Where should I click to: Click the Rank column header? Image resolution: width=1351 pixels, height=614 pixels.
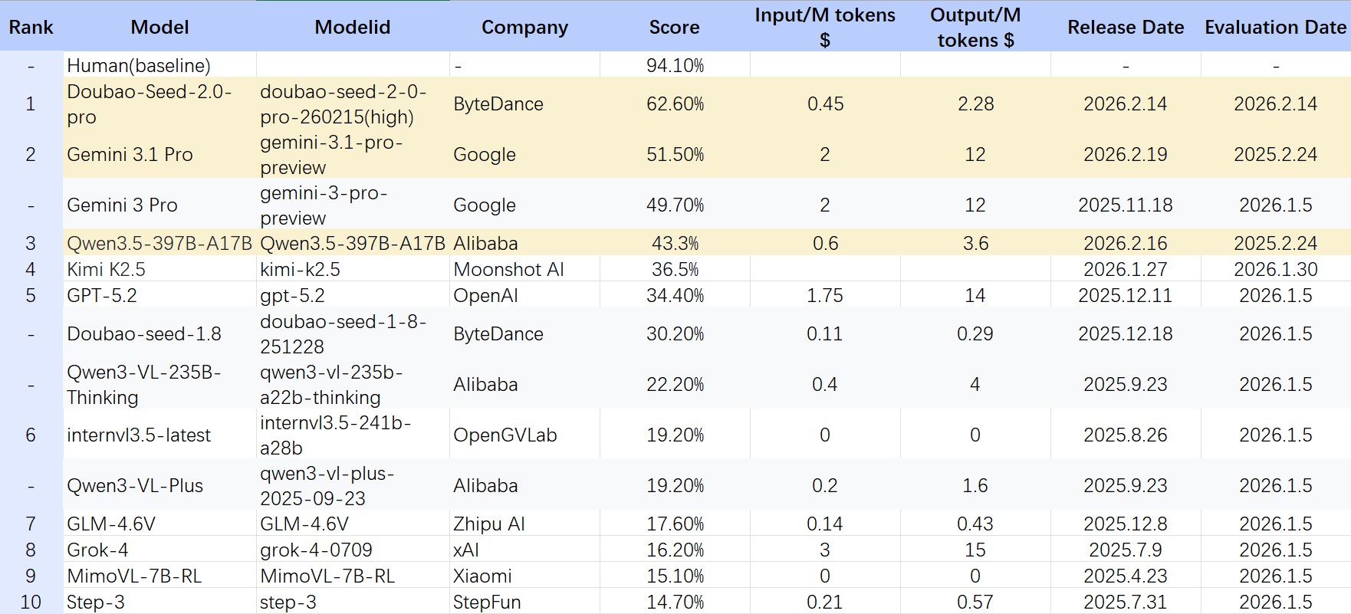pos(31,28)
